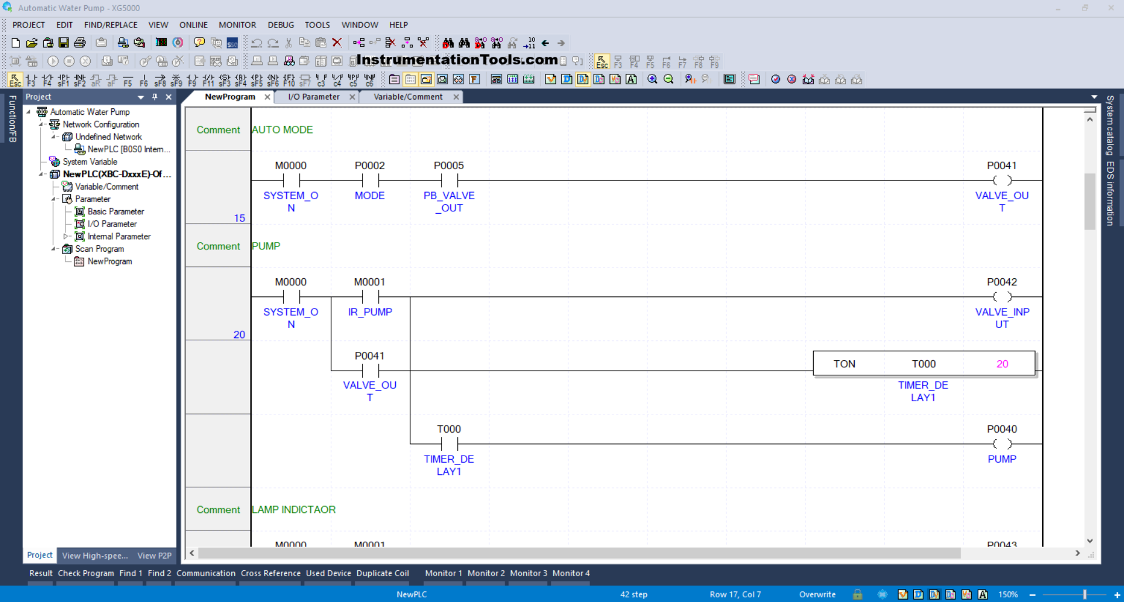This screenshot has width=1124, height=602.
Task: Click the Print icon in the toolbar
Action: coord(80,43)
